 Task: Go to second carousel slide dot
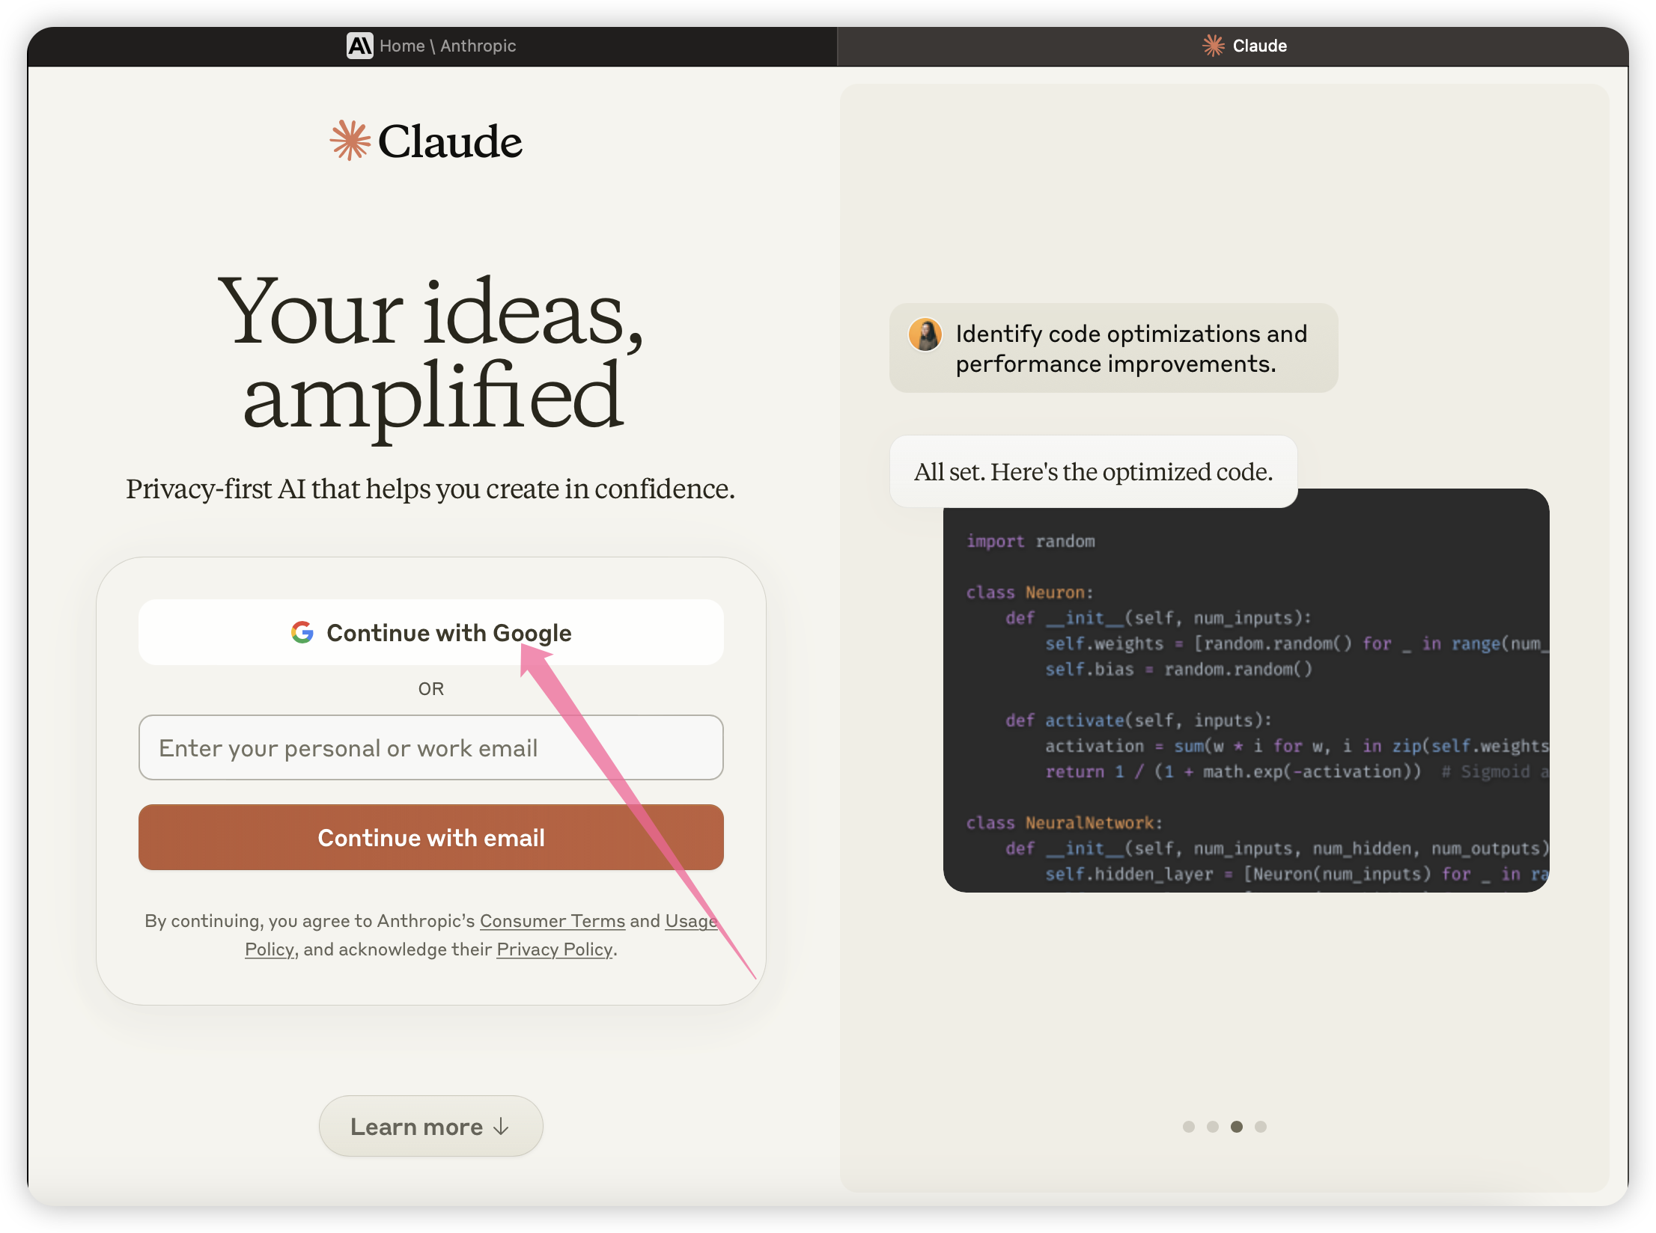point(1213,1127)
